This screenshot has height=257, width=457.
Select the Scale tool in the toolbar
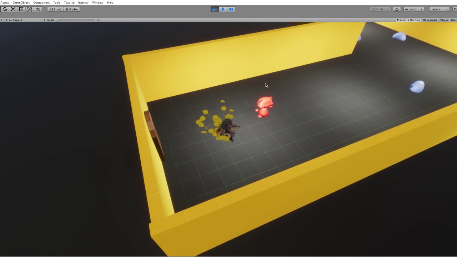tap(13, 9)
